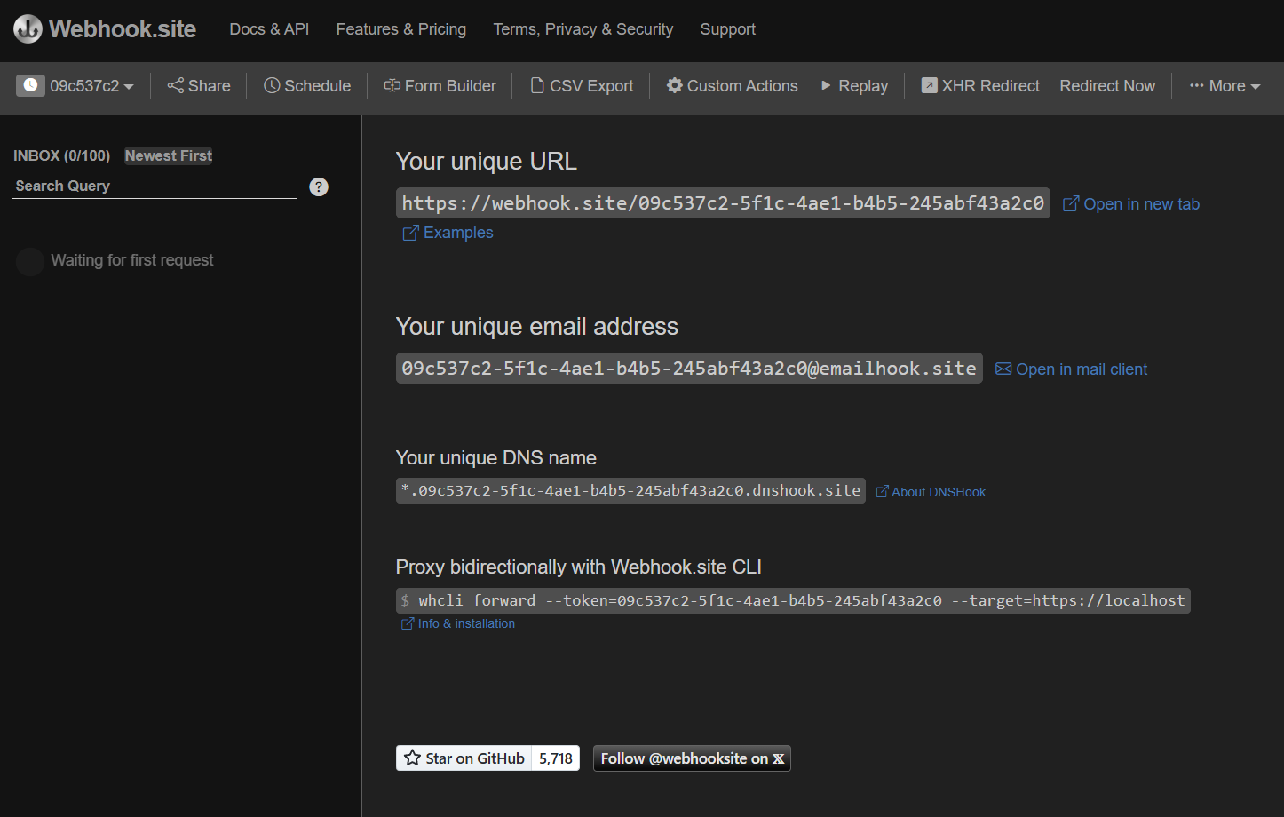Screen dimensions: 1284x817
Task: Open Features & Pricing page
Action: point(401,29)
